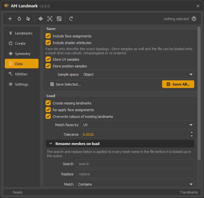Disable Store UV samples
The image size is (204, 198).
coord(48,59)
